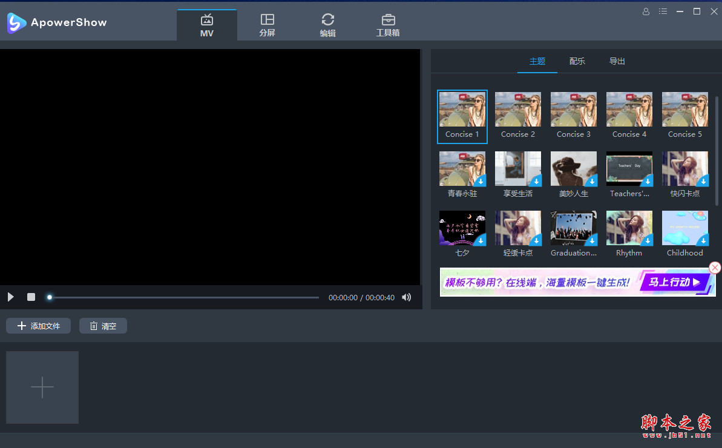
Task: Open the 工具箱 toolbox tab
Action: click(x=388, y=25)
